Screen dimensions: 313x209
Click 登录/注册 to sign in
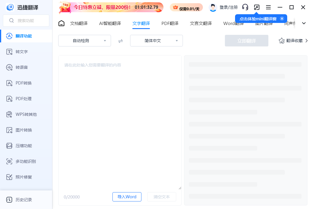(x=229, y=7)
